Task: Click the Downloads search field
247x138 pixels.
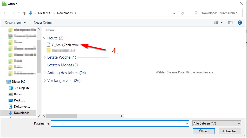Action: (216, 13)
